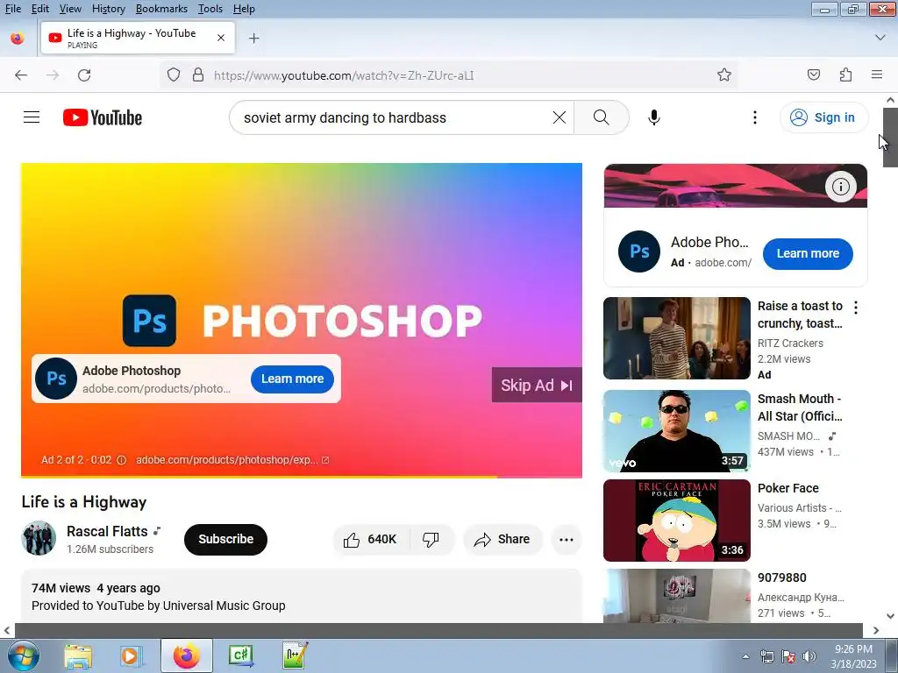Open Rascal Flatts channel avatar
This screenshot has width=898, height=673.
(39, 539)
